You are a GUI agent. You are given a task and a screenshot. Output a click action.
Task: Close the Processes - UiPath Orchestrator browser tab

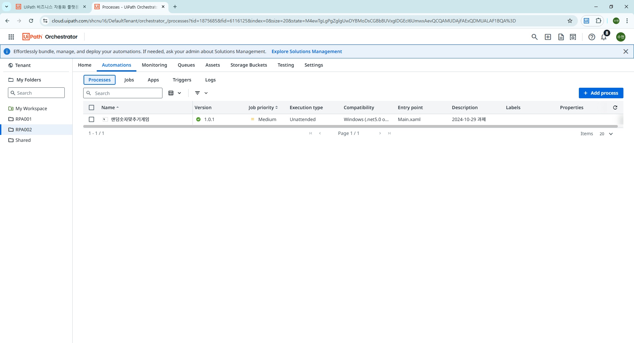163,7
